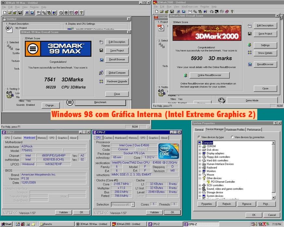Click Save Project button in 3DMark 99 dialog
Screen dimensions: 284x227
(117, 51)
